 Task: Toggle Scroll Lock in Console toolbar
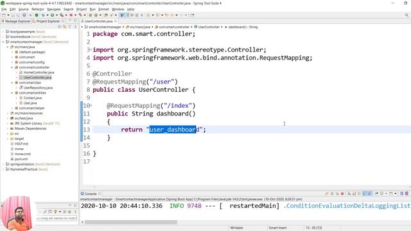[x=354, y=194]
